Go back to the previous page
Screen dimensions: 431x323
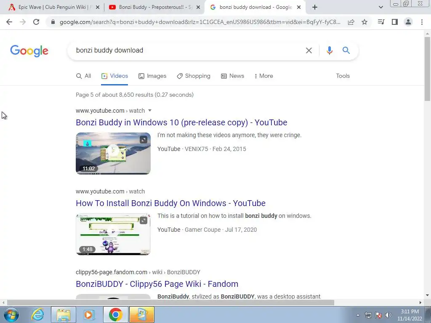9,22
